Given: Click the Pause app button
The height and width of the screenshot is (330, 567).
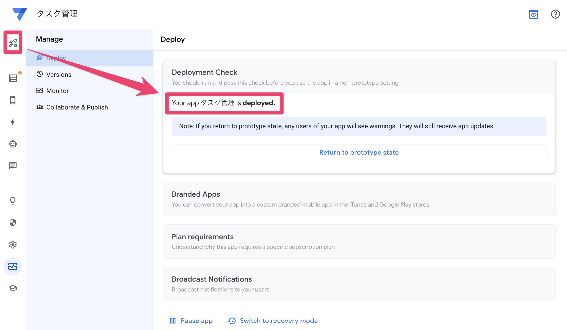Looking at the screenshot, I should (191, 321).
